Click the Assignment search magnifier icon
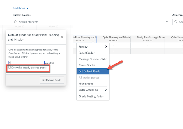Screen dimensions: 183x129 pos(176,22)
